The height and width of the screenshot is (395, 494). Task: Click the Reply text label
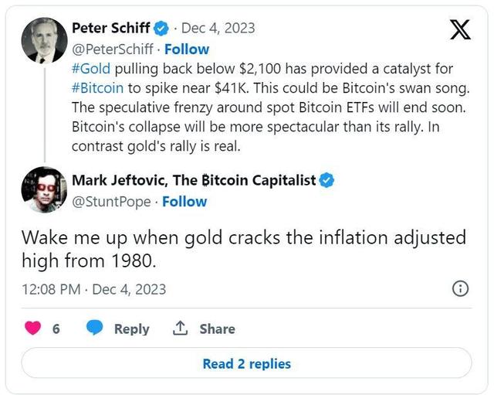pyautogui.click(x=131, y=329)
